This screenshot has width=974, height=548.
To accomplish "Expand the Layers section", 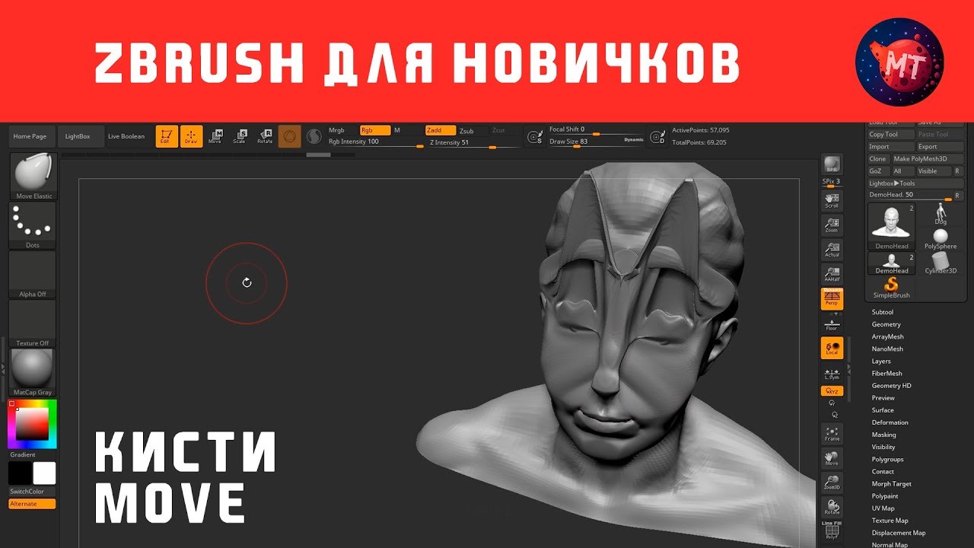I will (881, 361).
